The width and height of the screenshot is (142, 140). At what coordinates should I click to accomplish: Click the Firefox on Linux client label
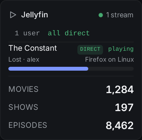[x=109, y=59]
